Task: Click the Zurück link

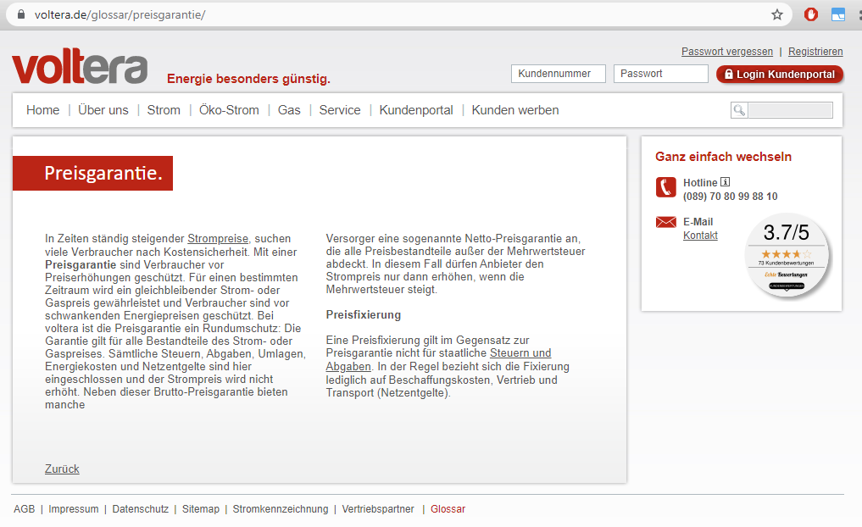Action: click(x=62, y=469)
